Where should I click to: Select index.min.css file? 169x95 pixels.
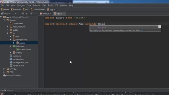pyautogui.click(x=24, y=49)
